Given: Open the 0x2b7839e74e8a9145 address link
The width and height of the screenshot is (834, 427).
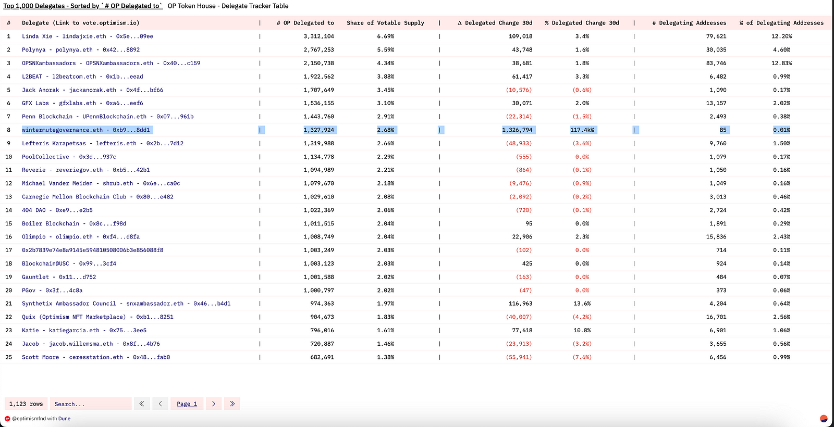Looking at the screenshot, I should [x=93, y=250].
